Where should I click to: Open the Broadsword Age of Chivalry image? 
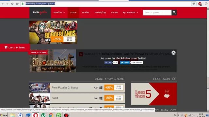point(53,61)
